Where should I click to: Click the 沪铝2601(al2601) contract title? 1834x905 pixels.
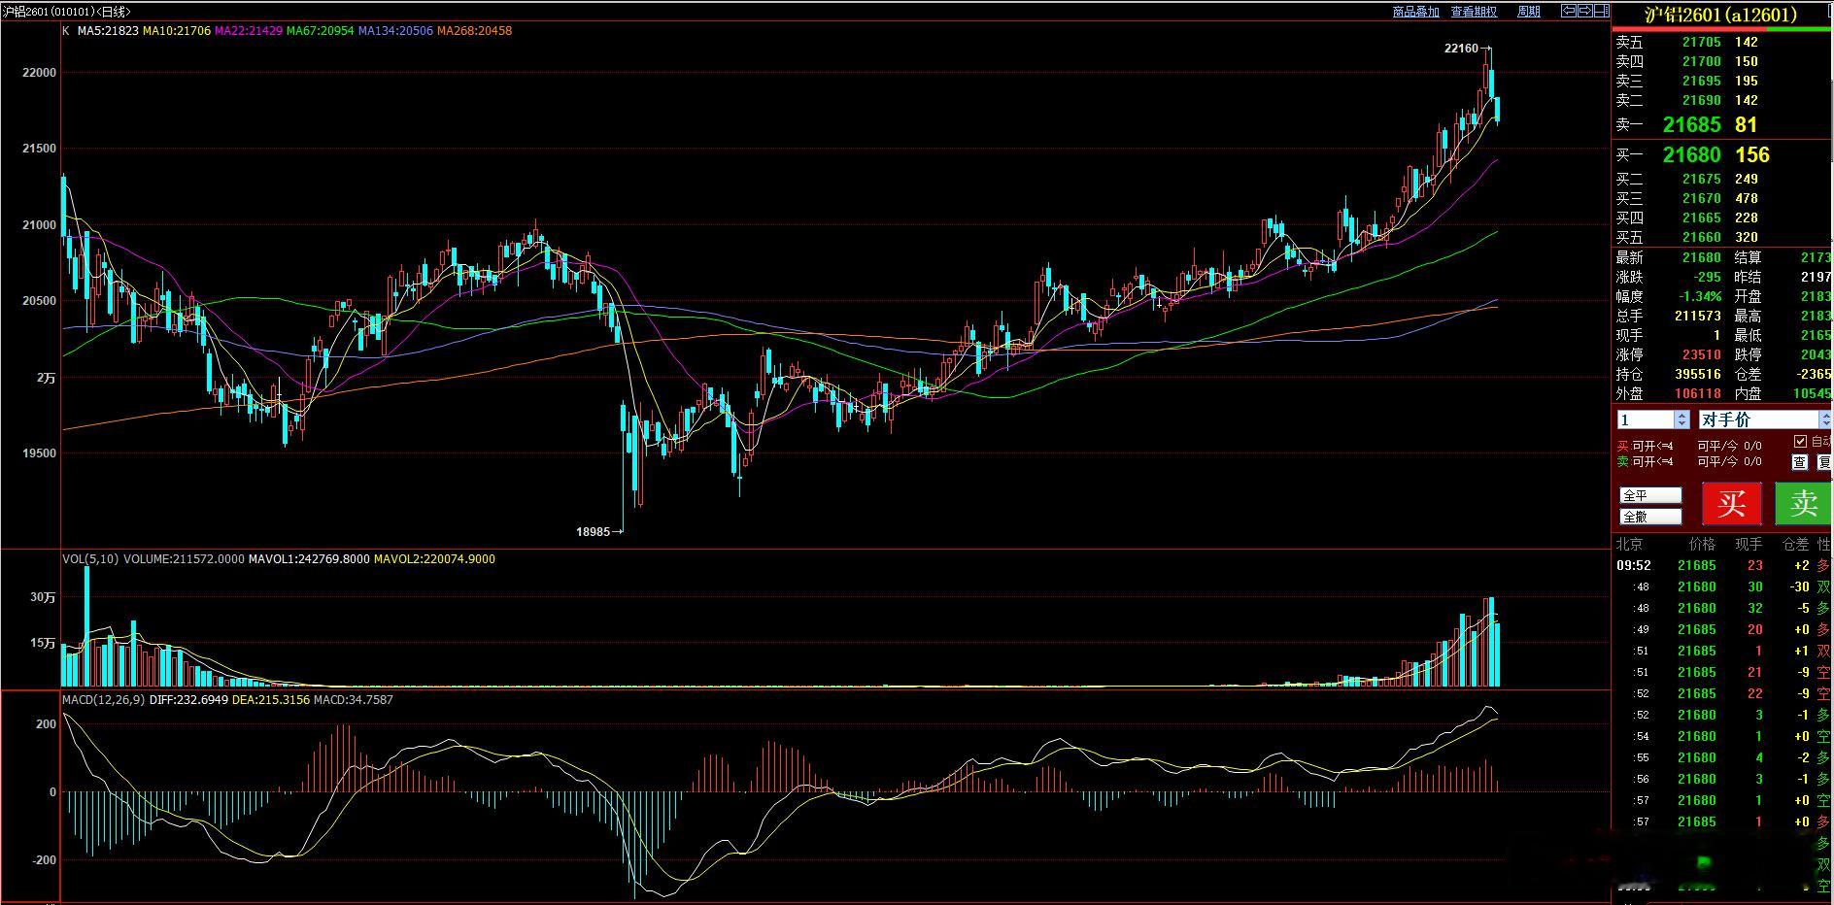(x=1720, y=15)
